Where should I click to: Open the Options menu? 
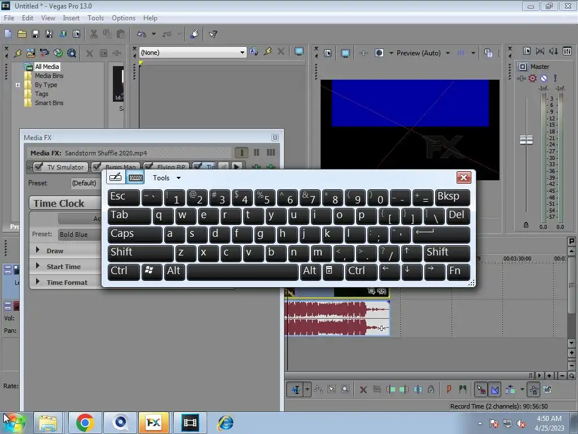[124, 18]
